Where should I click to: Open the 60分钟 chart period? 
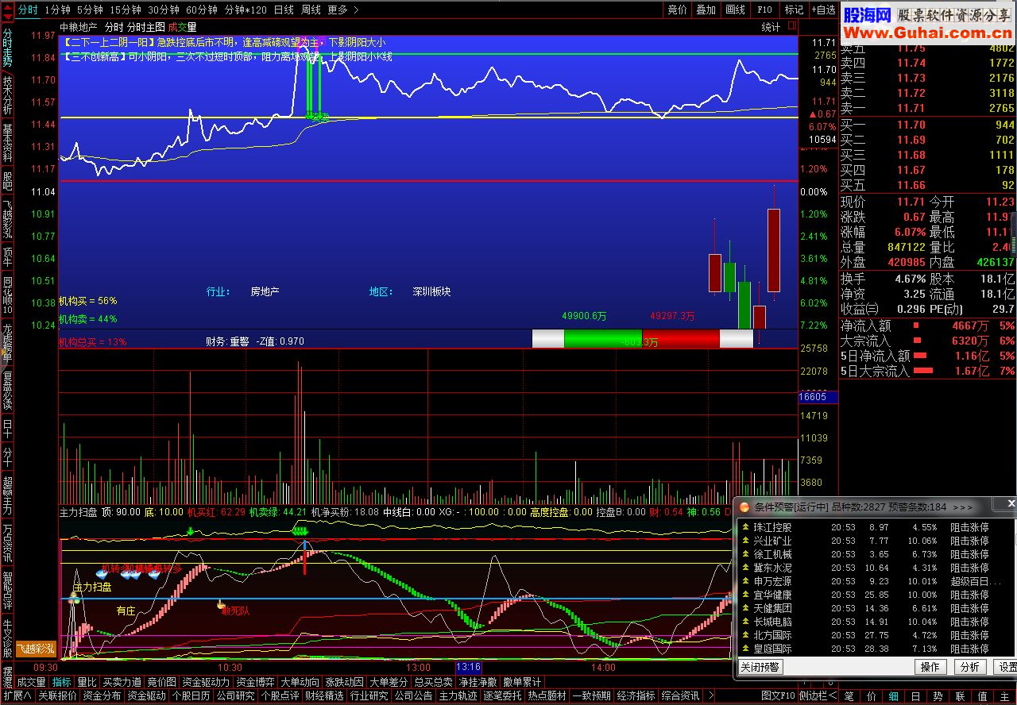pyautogui.click(x=202, y=10)
